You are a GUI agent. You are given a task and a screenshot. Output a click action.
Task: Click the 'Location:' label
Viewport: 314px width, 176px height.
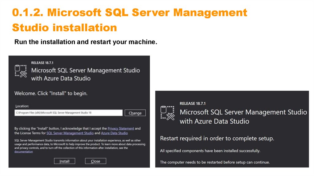click(22, 106)
